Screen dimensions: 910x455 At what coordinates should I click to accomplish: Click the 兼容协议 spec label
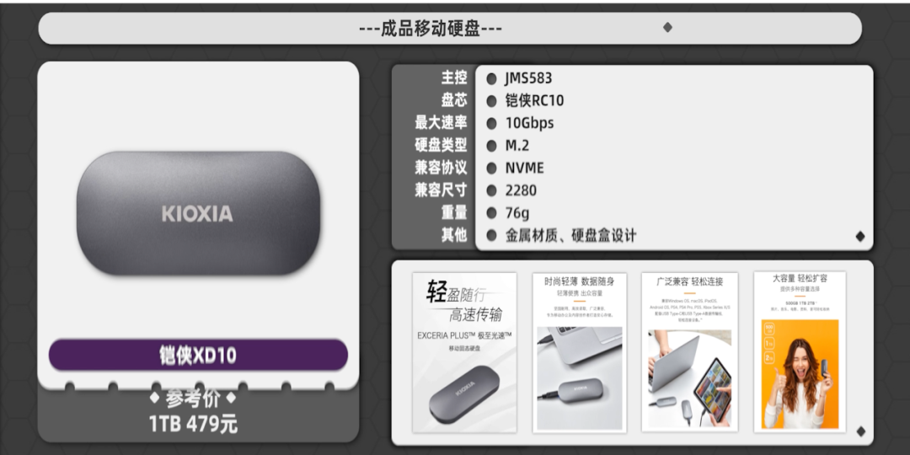(441, 168)
